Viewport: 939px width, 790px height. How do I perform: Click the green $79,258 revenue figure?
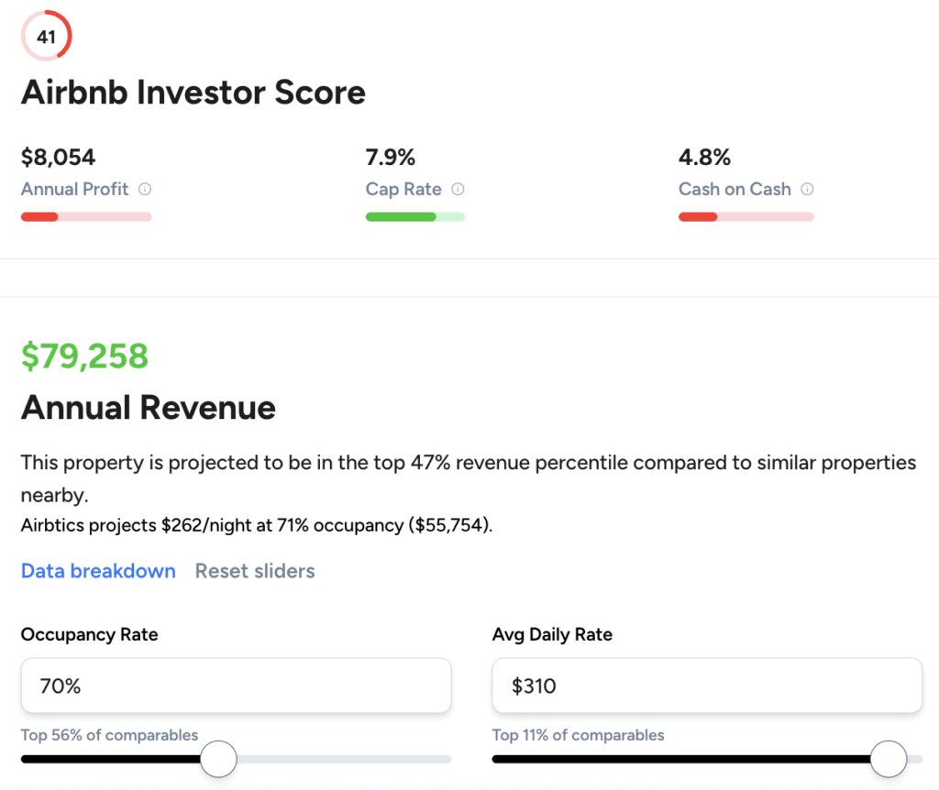click(84, 356)
